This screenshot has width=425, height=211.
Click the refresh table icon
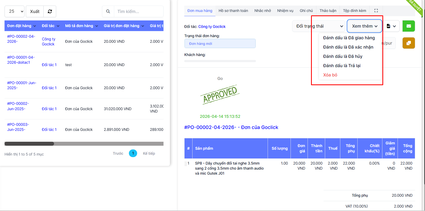click(x=50, y=11)
